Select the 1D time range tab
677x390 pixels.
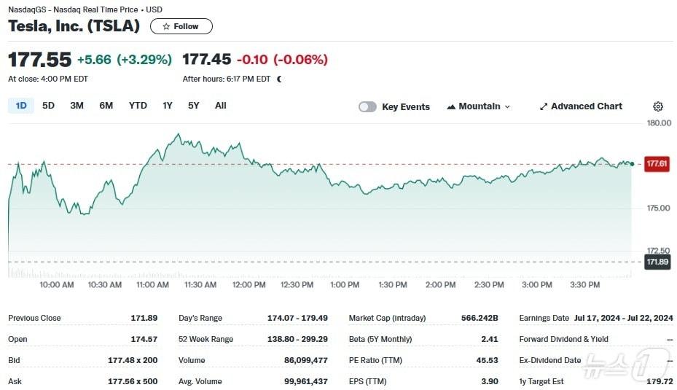pyautogui.click(x=21, y=106)
